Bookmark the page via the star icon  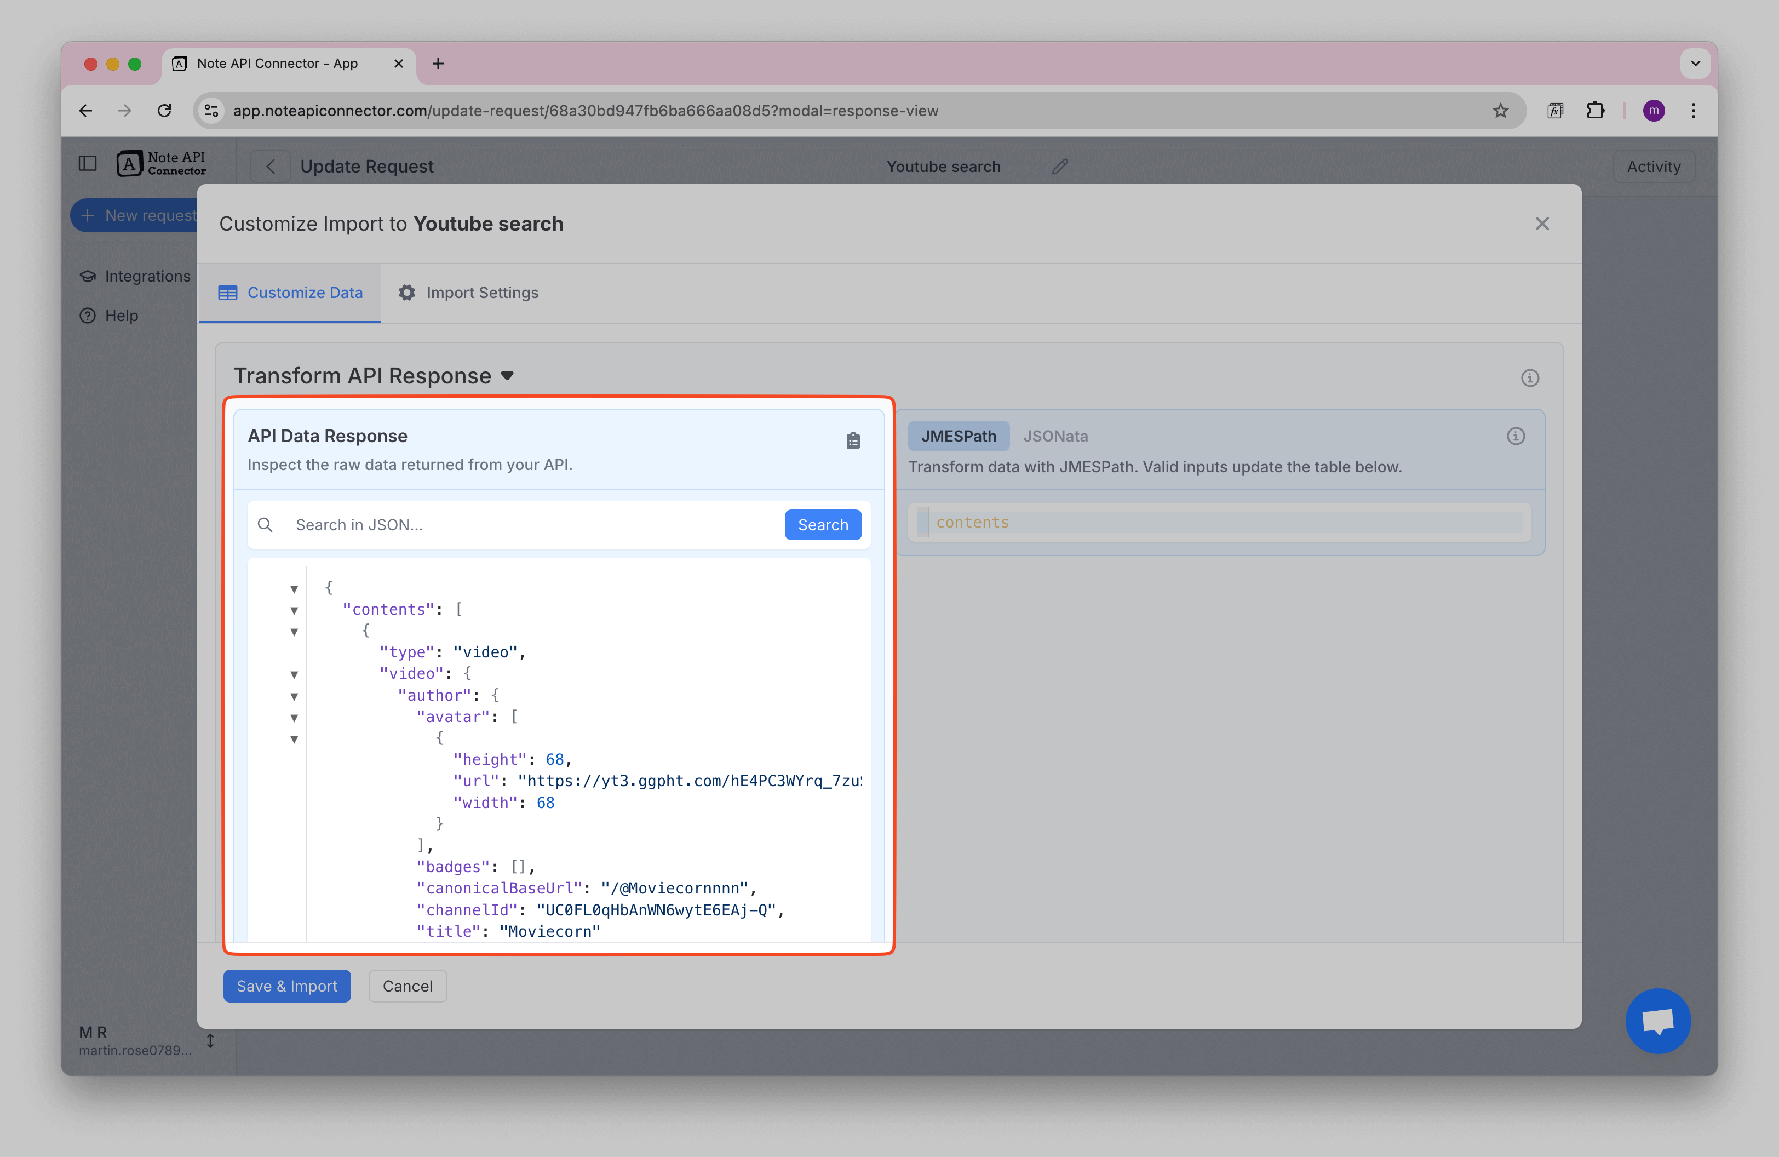point(1500,111)
